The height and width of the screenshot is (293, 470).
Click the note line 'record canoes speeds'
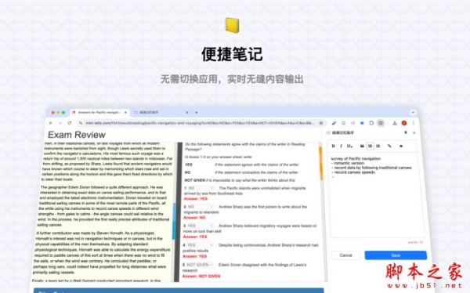[355, 172]
